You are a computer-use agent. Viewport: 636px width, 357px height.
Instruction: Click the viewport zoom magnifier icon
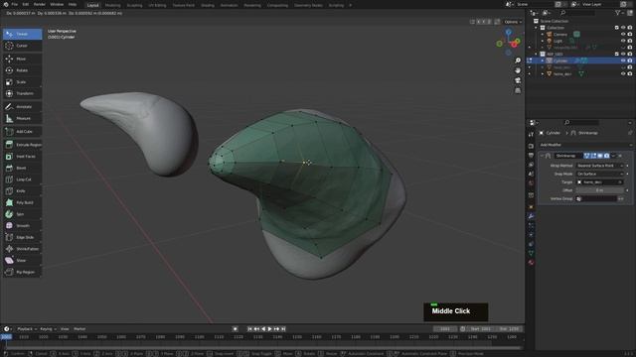click(x=518, y=60)
